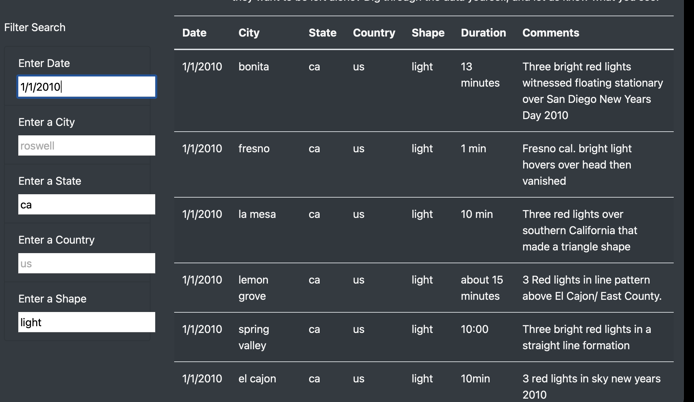
Task: Click the Country column header
Action: click(x=374, y=33)
